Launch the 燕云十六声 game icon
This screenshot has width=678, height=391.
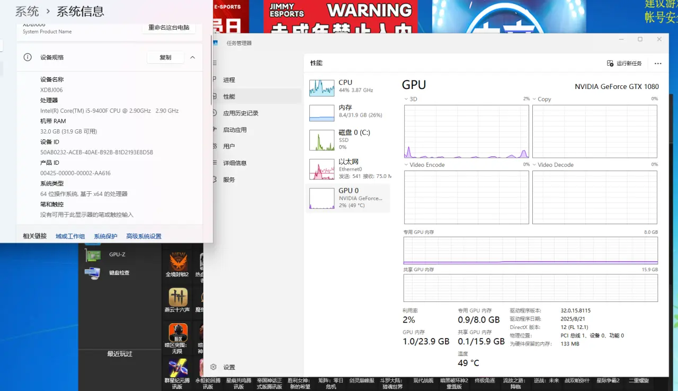[x=178, y=297]
